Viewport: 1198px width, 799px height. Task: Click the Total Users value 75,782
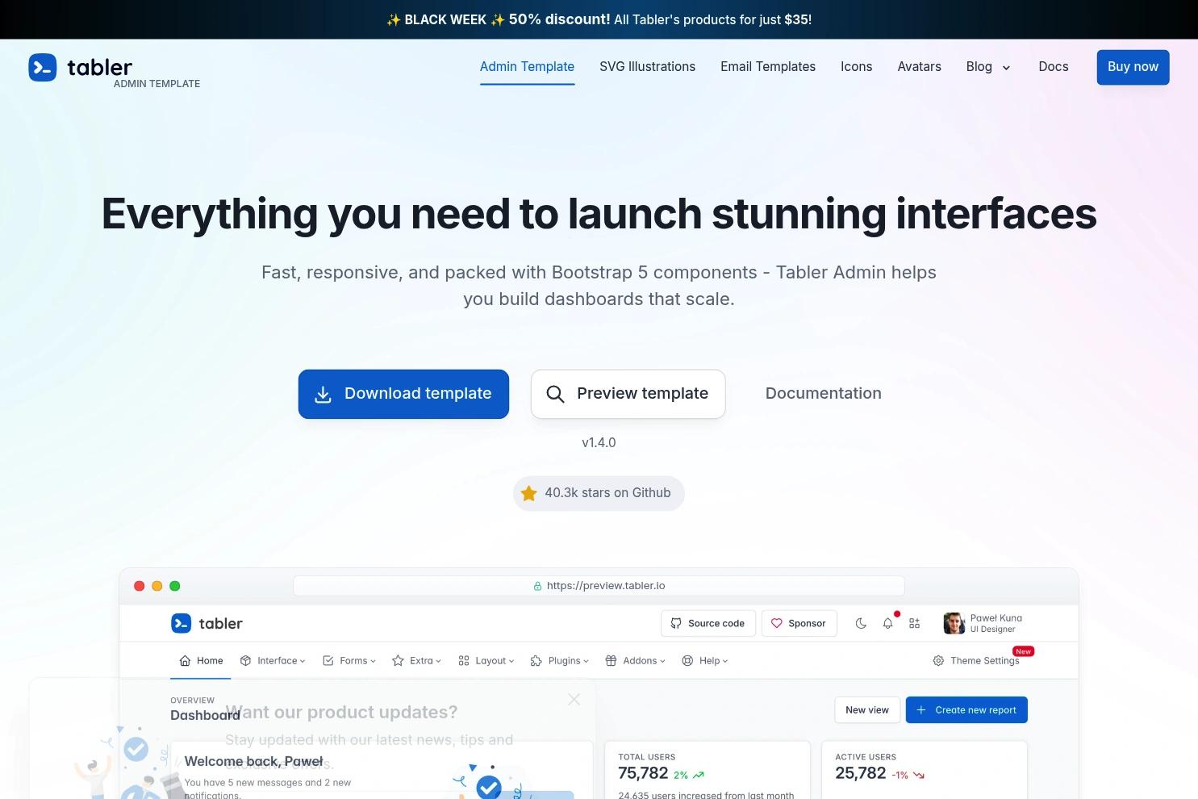pos(643,773)
